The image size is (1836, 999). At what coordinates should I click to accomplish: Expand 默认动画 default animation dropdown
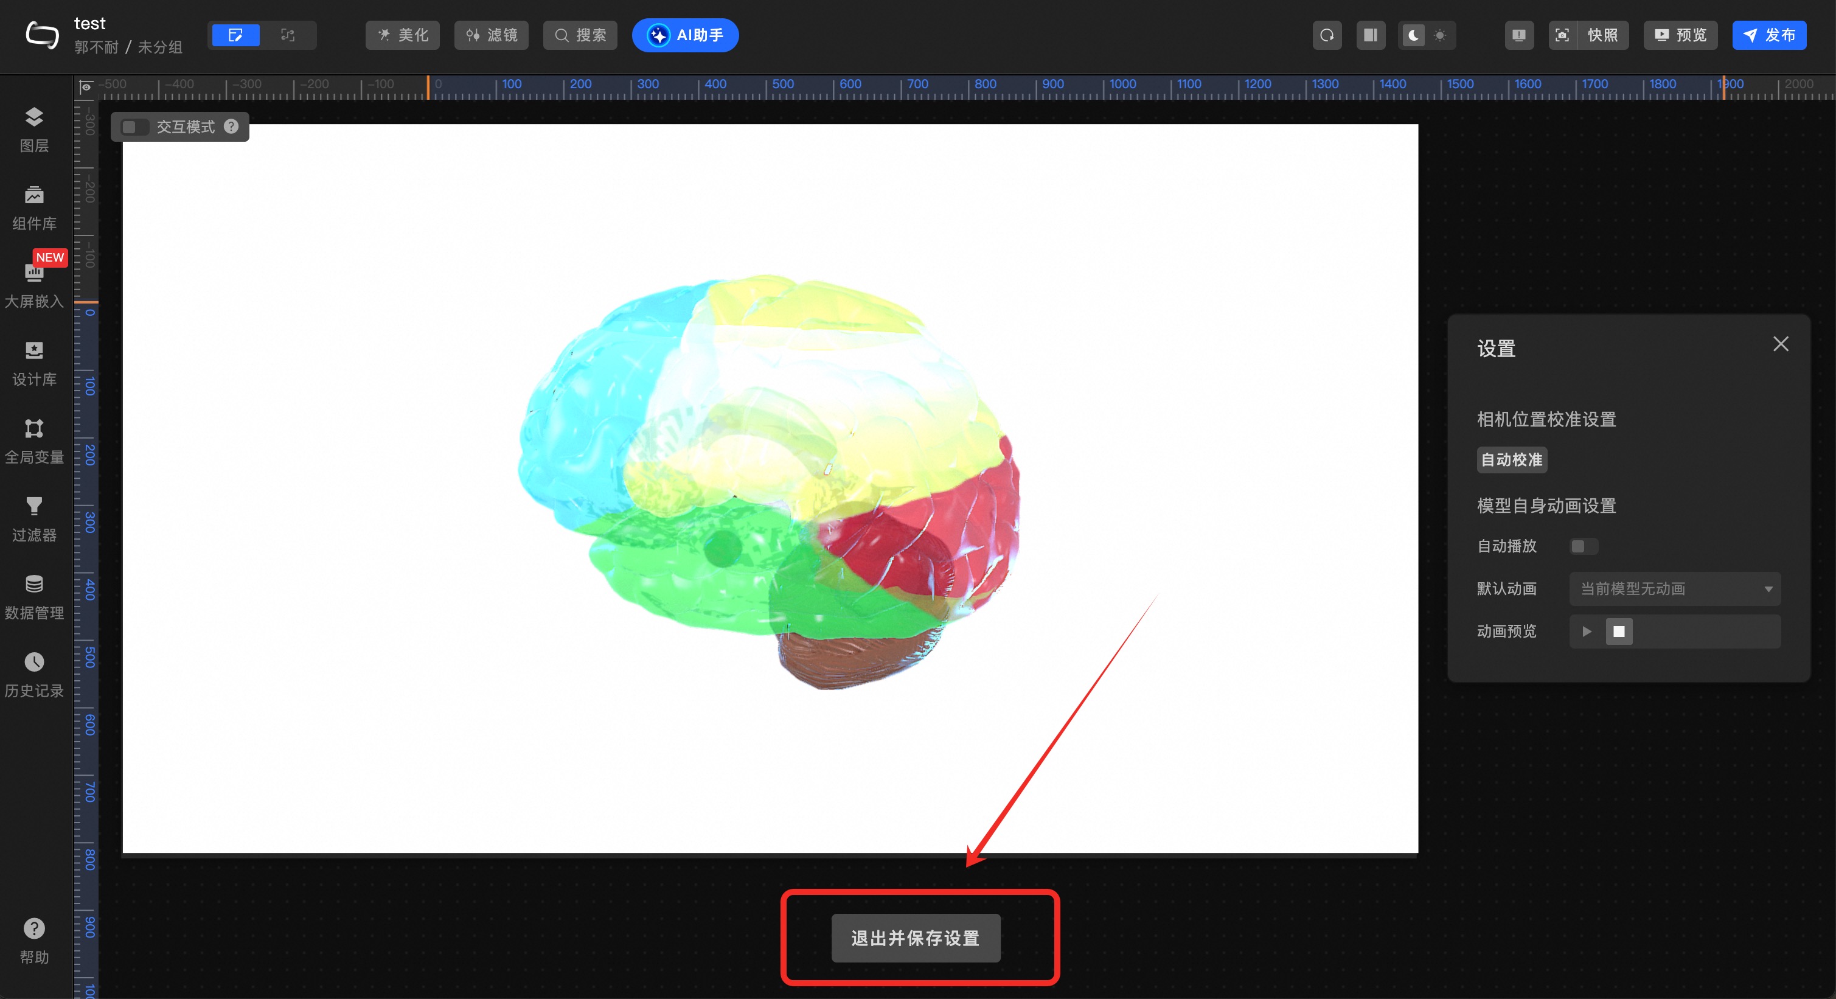1674,588
